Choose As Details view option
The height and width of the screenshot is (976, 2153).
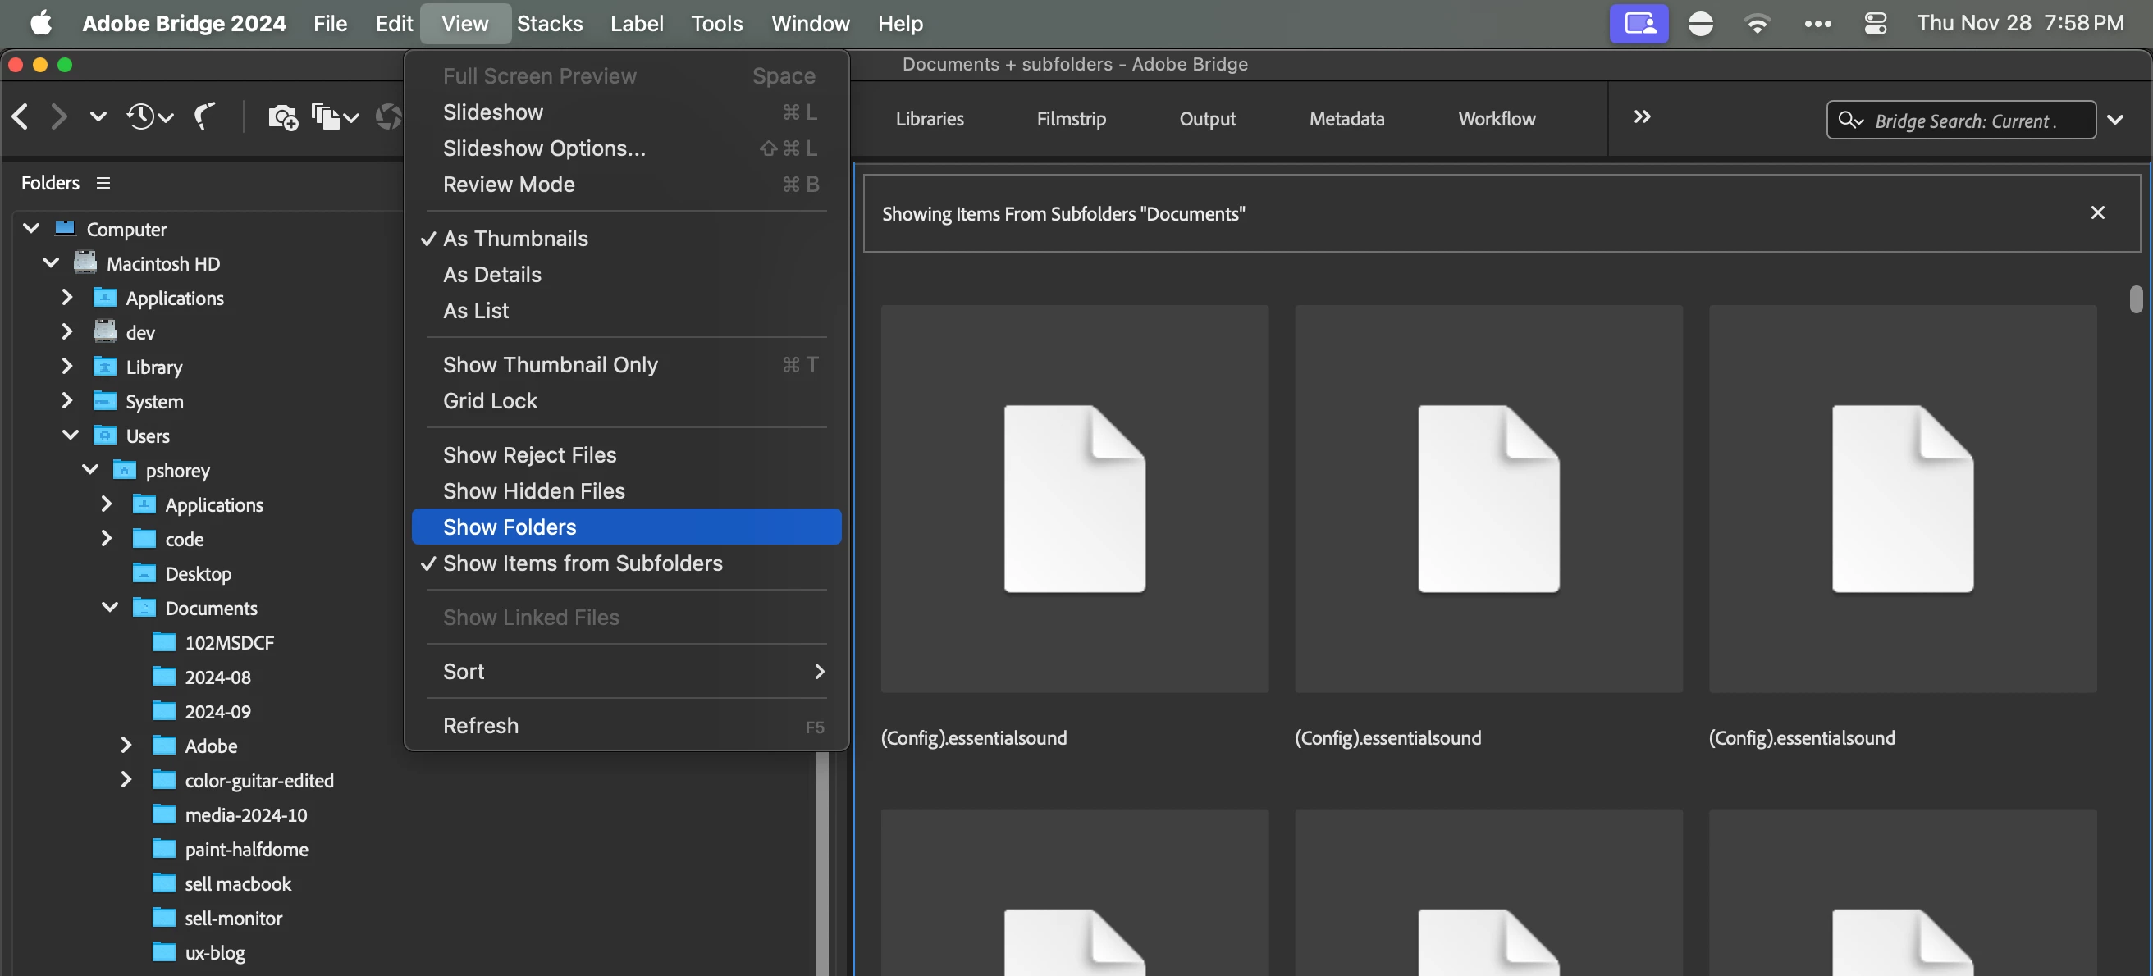pos(491,275)
